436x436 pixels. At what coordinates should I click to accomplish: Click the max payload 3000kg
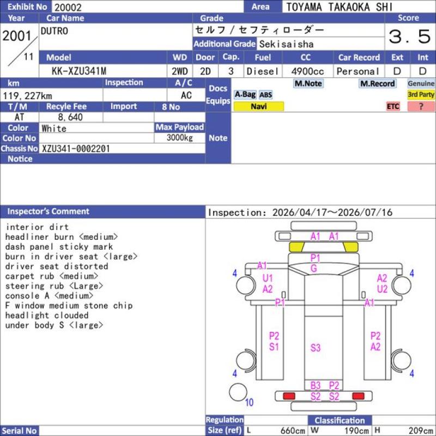(180, 137)
